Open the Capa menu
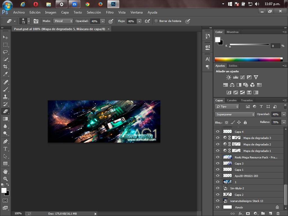 pyautogui.click(x=65, y=12)
